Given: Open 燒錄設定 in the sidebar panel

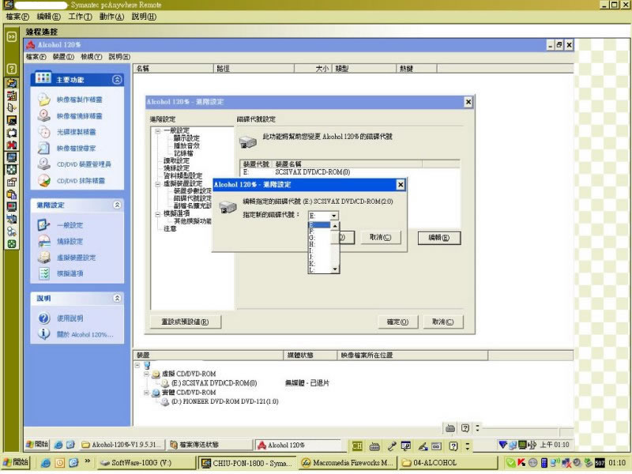Looking at the screenshot, I should point(70,242).
